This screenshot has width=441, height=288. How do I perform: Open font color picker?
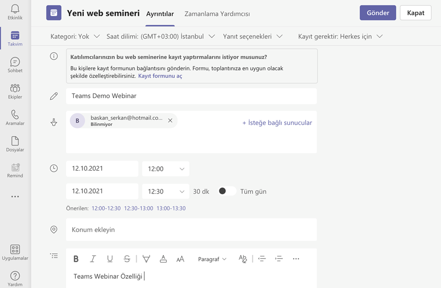click(163, 259)
